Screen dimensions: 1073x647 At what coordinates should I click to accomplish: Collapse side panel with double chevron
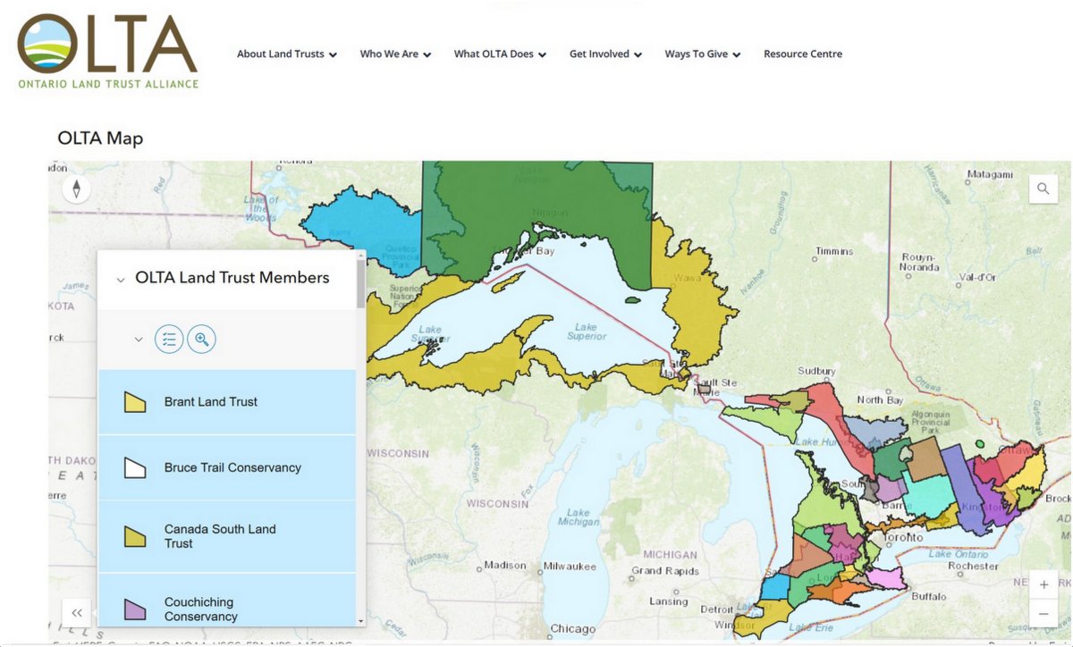pyautogui.click(x=77, y=613)
